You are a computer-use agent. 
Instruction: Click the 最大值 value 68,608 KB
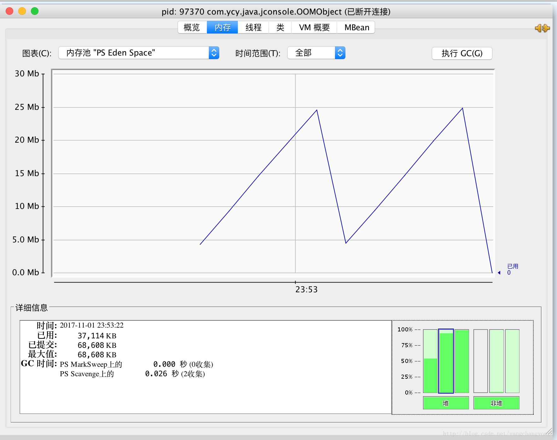97,355
